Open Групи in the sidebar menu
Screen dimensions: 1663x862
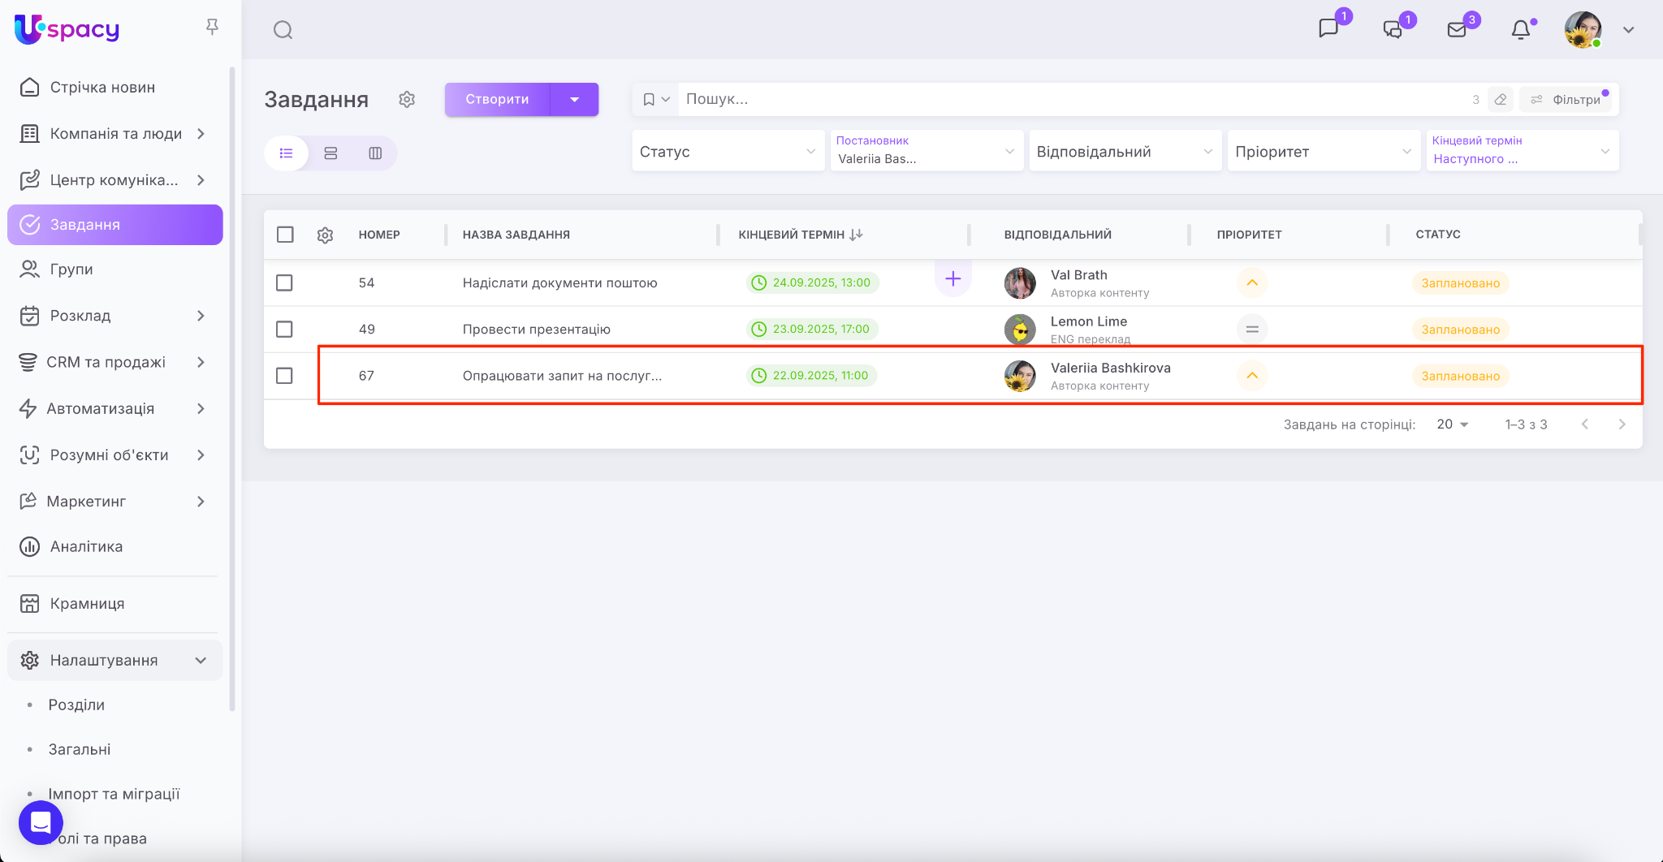coord(71,269)
